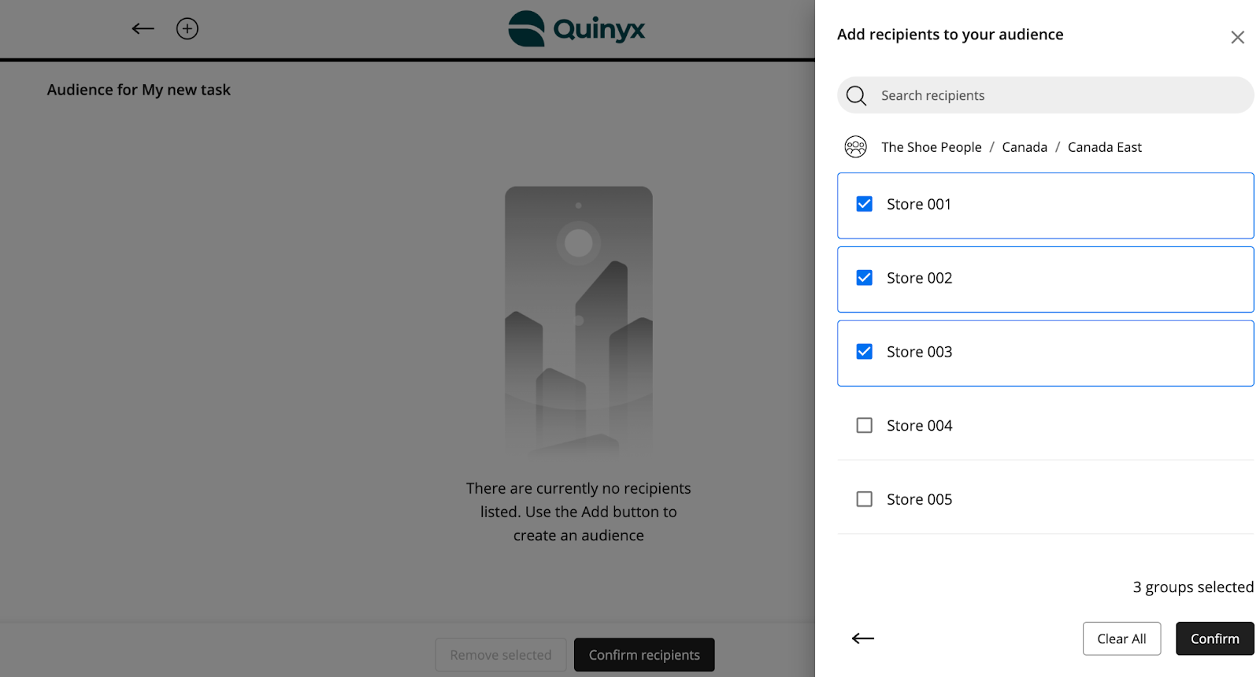
Task: Click the plus circle add icon
Action: [x=187, y=29]
